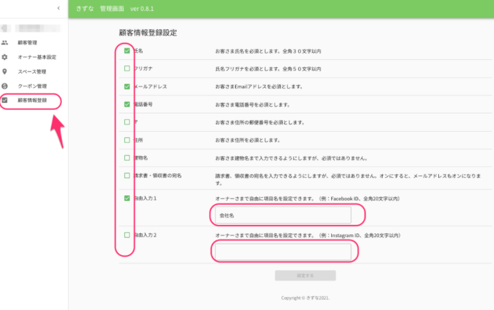This screenshot has width=494, height=310.
Task: Enable the フリガナ checkbox
Action: click(127, 69)
